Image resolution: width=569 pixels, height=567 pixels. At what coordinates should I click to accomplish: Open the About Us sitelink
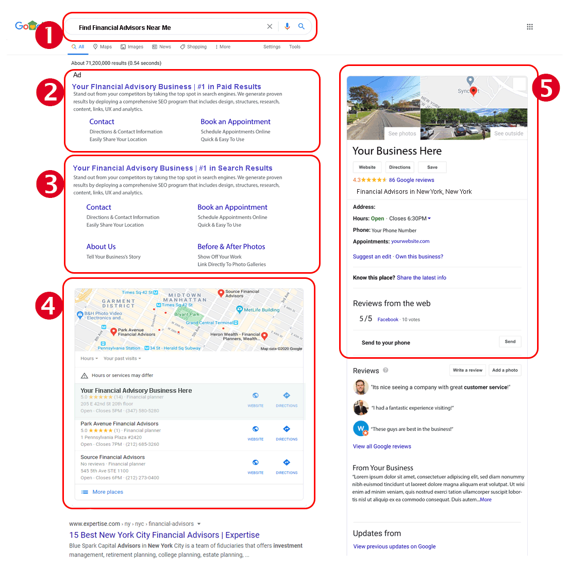[x=101, y=247]
